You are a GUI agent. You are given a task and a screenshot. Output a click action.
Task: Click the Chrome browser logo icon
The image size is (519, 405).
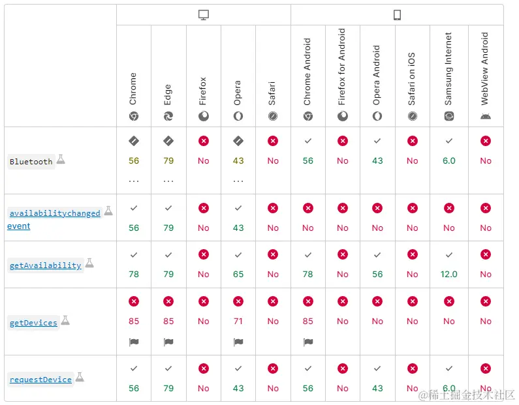click(134, 116)
